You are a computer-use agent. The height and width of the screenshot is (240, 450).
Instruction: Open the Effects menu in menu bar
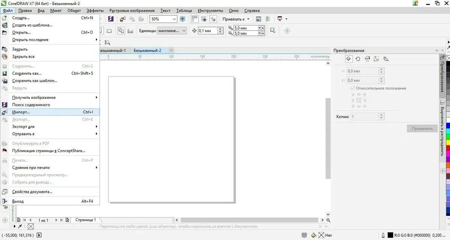pos(95,10)
